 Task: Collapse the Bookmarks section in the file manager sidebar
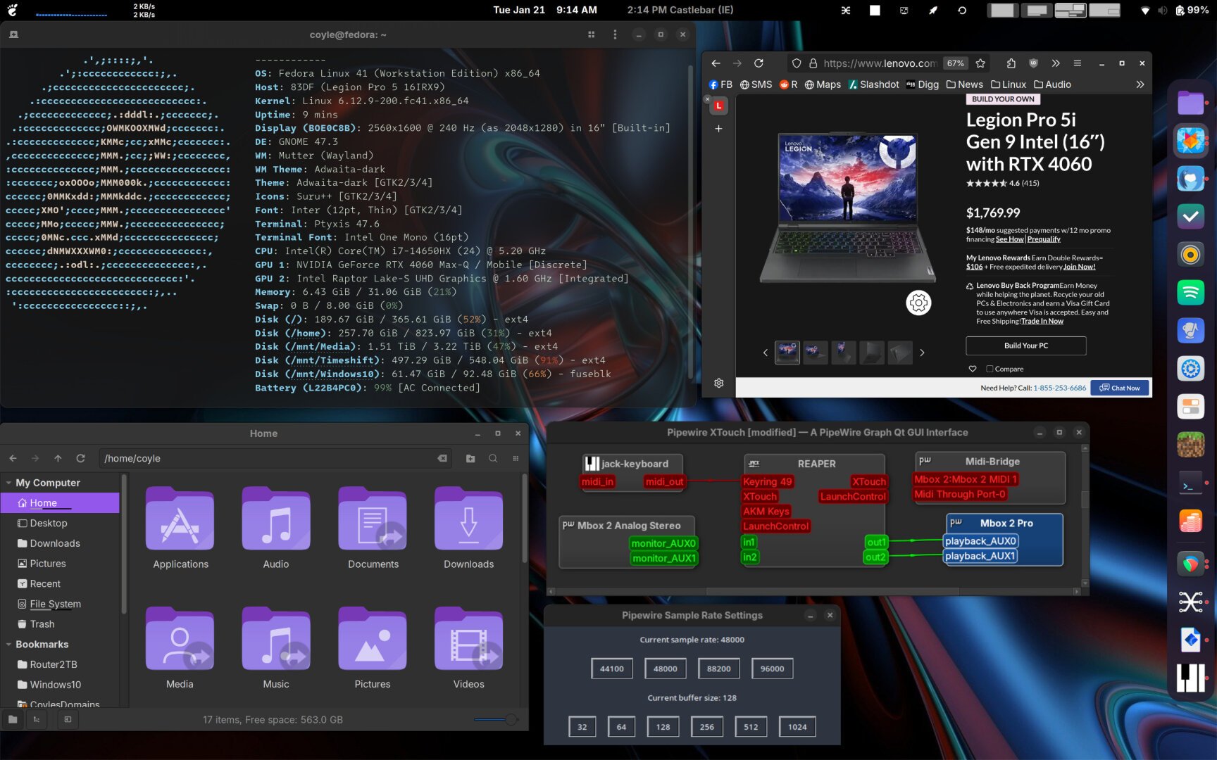pos(8,645)
